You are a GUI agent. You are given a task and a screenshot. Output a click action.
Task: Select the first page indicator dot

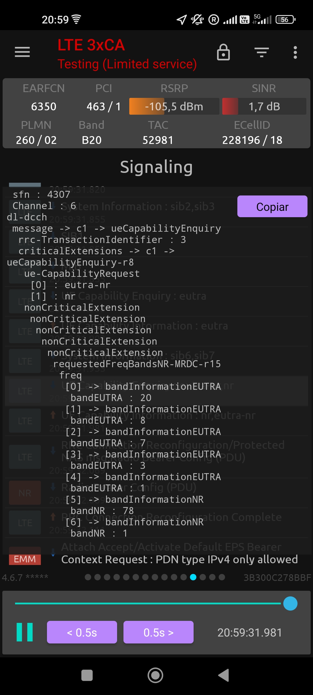tap(88, 577)
